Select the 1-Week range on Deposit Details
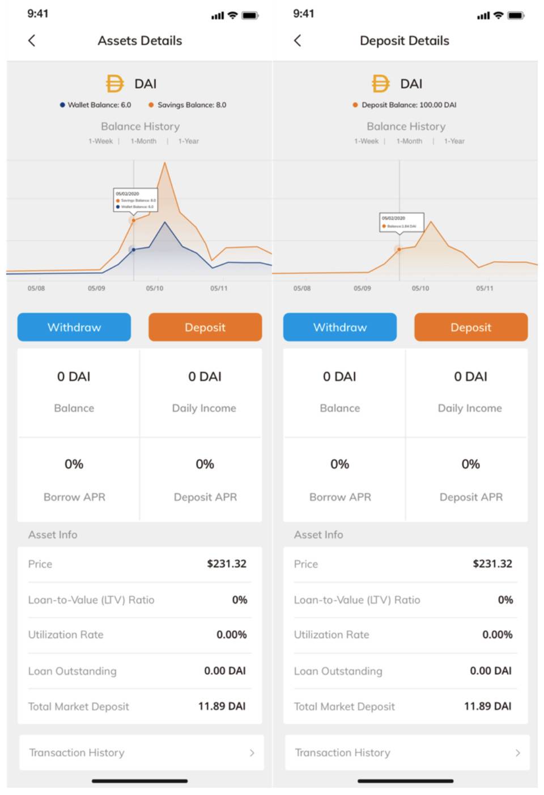 pos(367,141)
